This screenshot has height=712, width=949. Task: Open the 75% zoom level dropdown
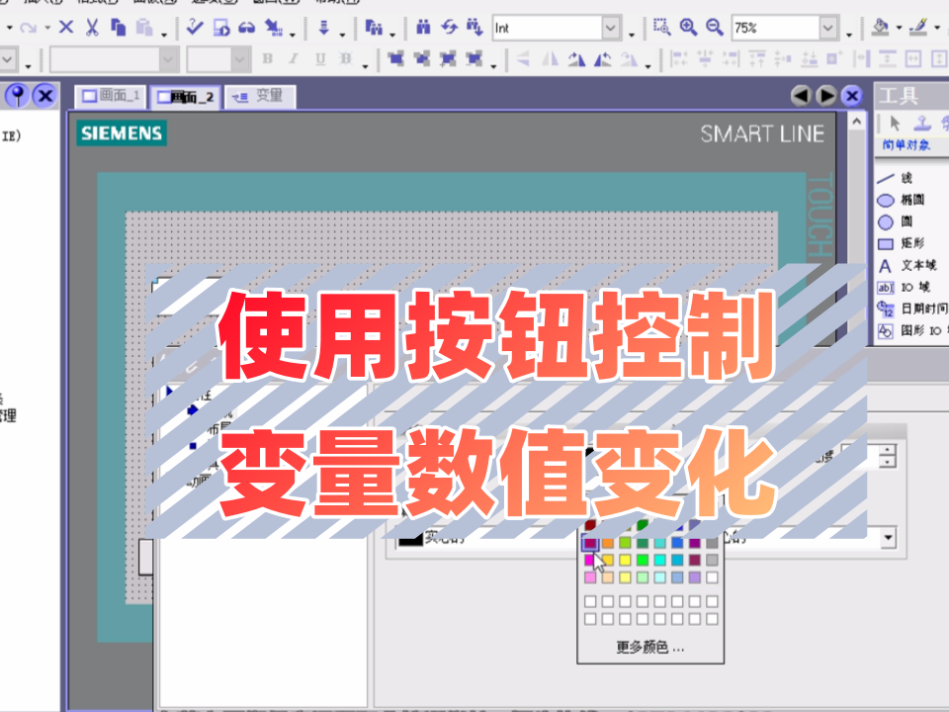828,28
